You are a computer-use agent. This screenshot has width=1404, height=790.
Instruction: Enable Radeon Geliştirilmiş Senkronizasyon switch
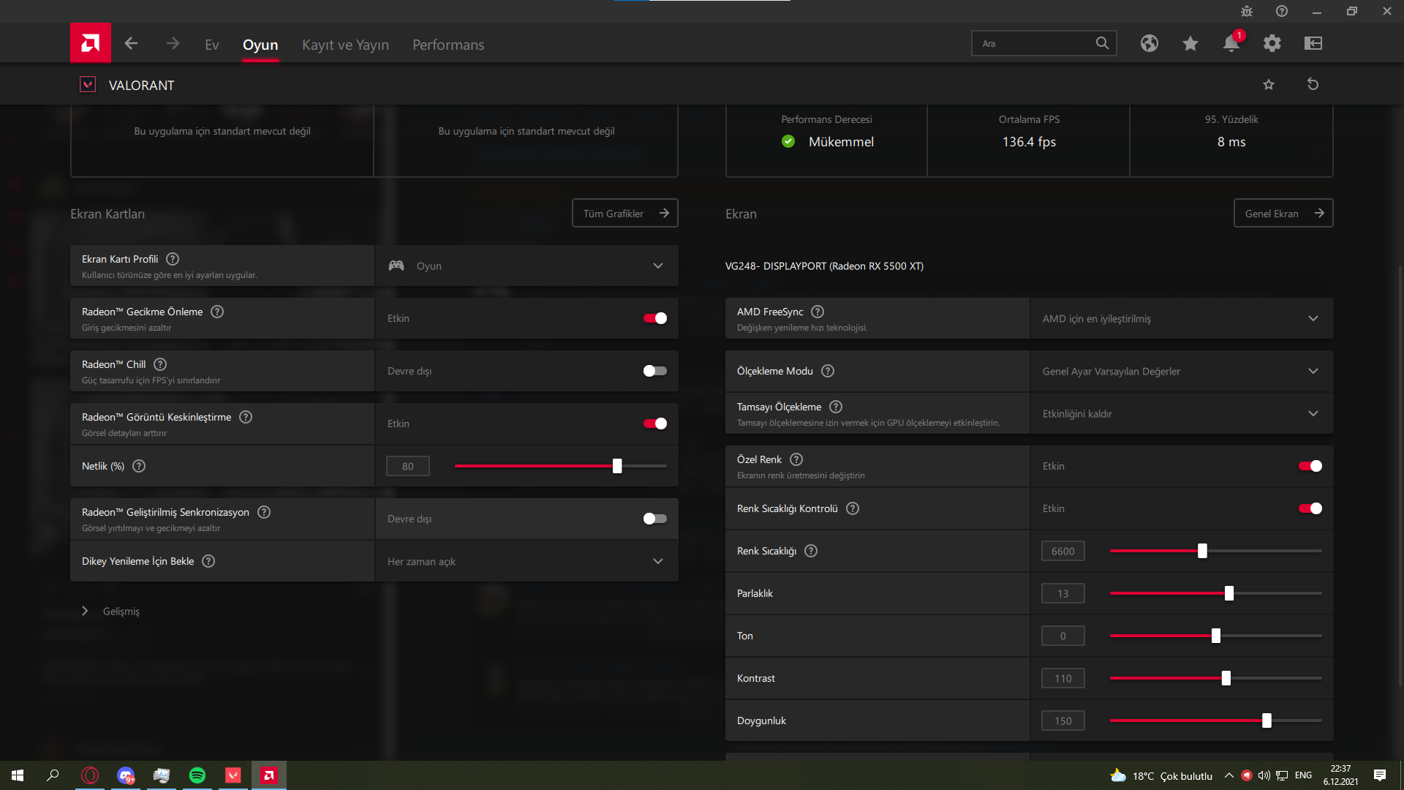(x=654, y=519)
